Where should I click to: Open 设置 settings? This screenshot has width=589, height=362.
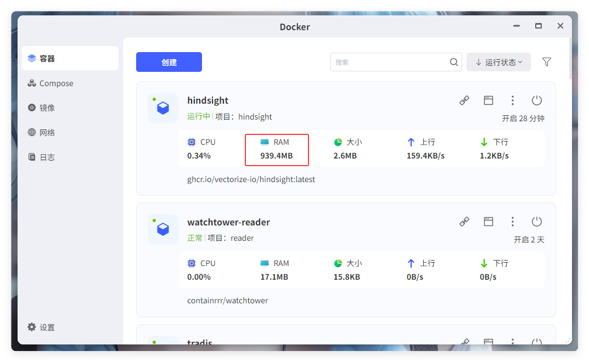(41, 327)
